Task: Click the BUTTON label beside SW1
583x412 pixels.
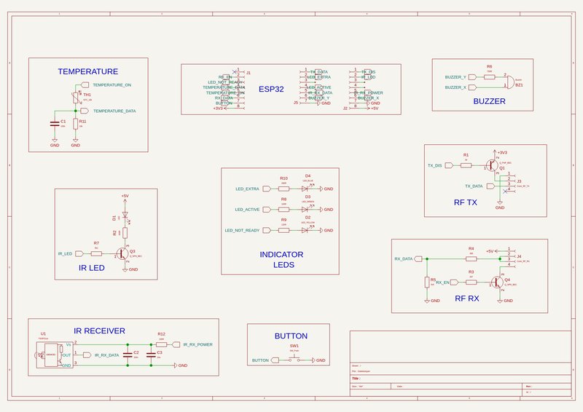Action: [x=260, y=361]
